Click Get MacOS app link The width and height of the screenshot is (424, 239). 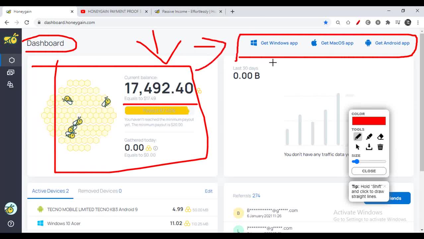point(332,43)
